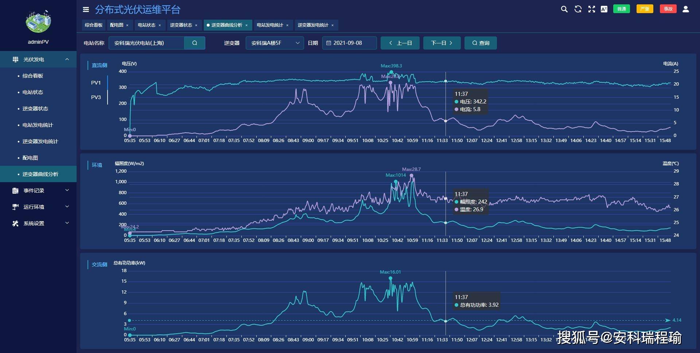Switch to the 逆变器发电统计 tab
The width and height of the screenshot is (700, 353).
tap(313, 25)
